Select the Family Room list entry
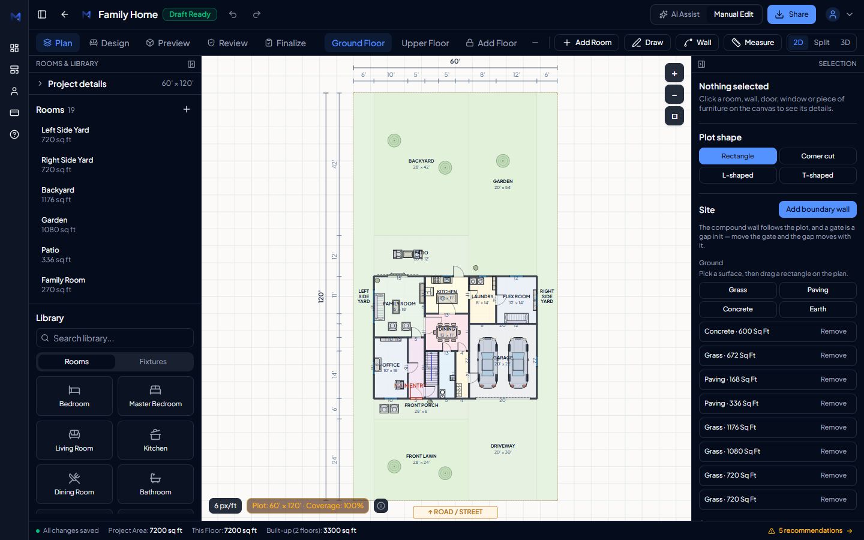864x540 pixels. click(115, 284)
